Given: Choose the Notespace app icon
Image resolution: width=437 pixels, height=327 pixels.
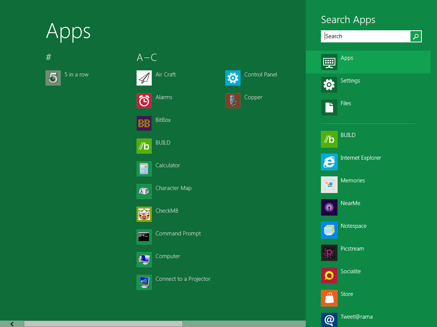Looking at the screenshot, I should coord(329,230).
